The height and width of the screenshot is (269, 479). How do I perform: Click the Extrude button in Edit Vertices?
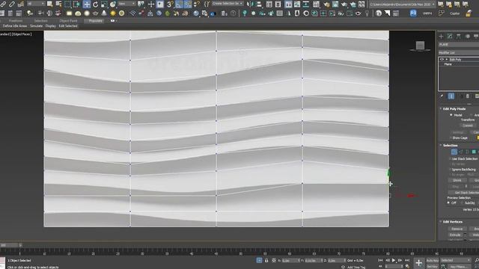pyautogui.click(x=455, y=235)
